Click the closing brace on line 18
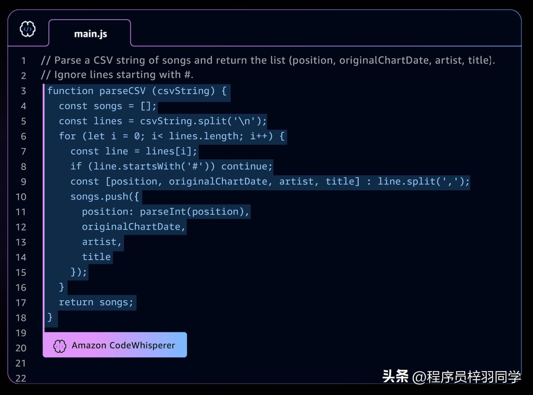Screen dimensions: 533x395 coord(50,318)
